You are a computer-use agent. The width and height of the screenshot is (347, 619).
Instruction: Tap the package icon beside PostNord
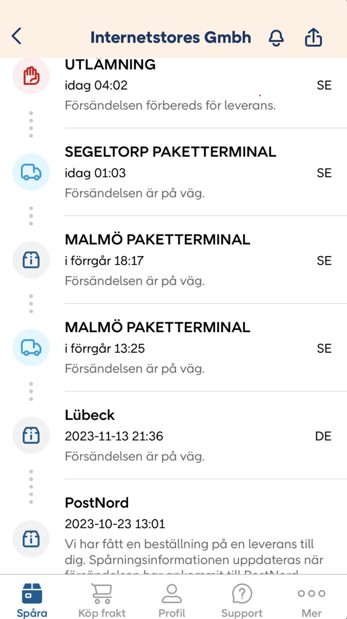[x=31, y=539]
